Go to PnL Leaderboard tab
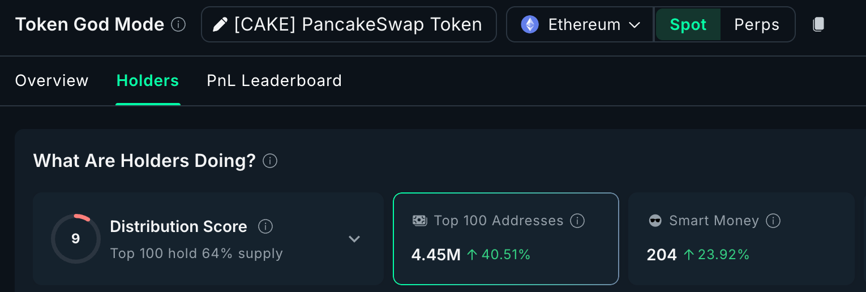Screen dimensions: 866x292 [275, 81]
